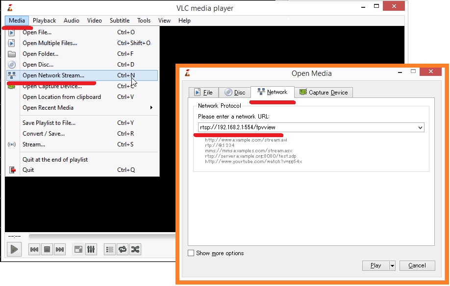Open the Play button dropdown arrow
Image resolution: width=450 pixels, height=286 pixels.
tap(392, 265)
